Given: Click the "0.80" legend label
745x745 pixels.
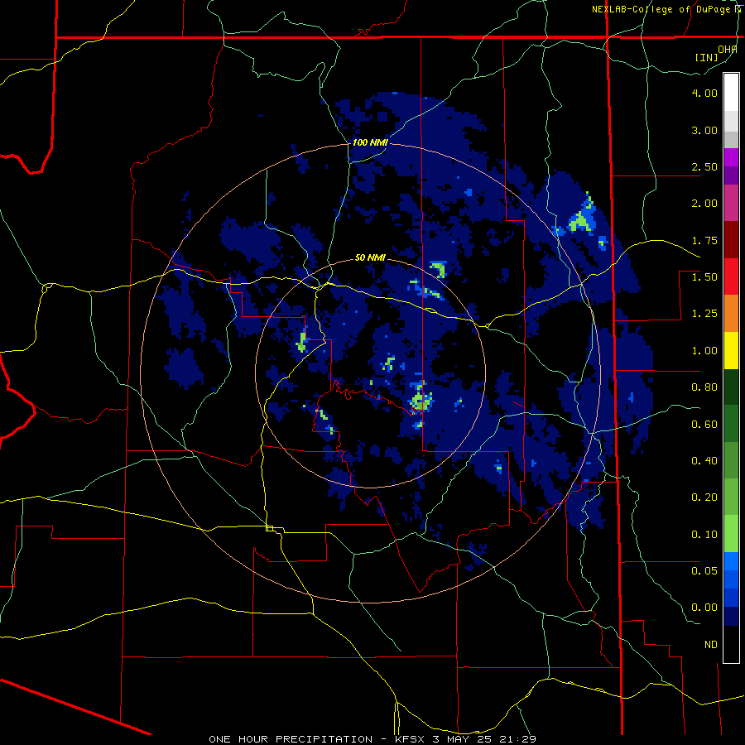Looking at the screenshot, I should (704, 387).
